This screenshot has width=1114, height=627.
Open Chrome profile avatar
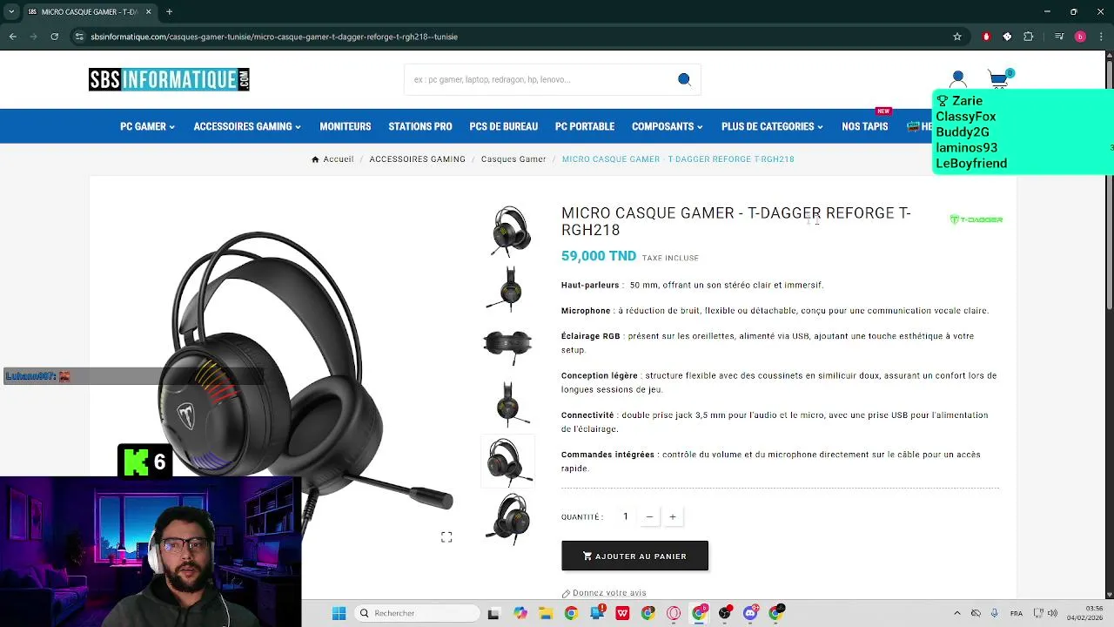(1080, 37)
